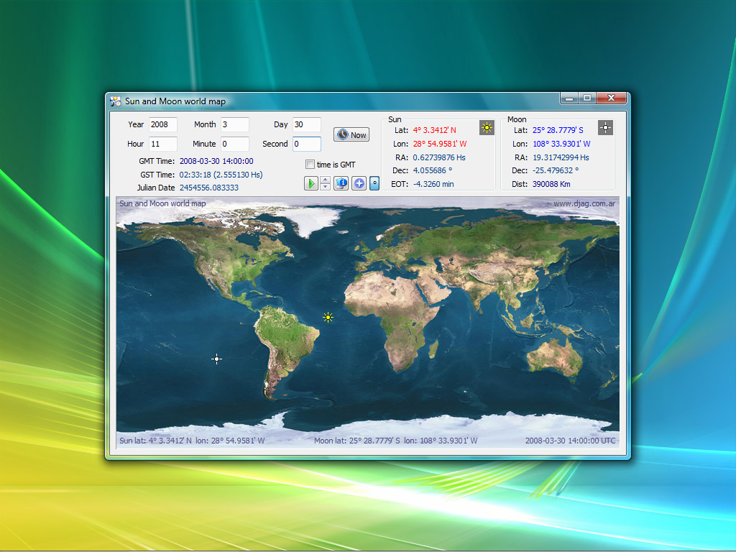Select the Day input box

tap(306, 124)
